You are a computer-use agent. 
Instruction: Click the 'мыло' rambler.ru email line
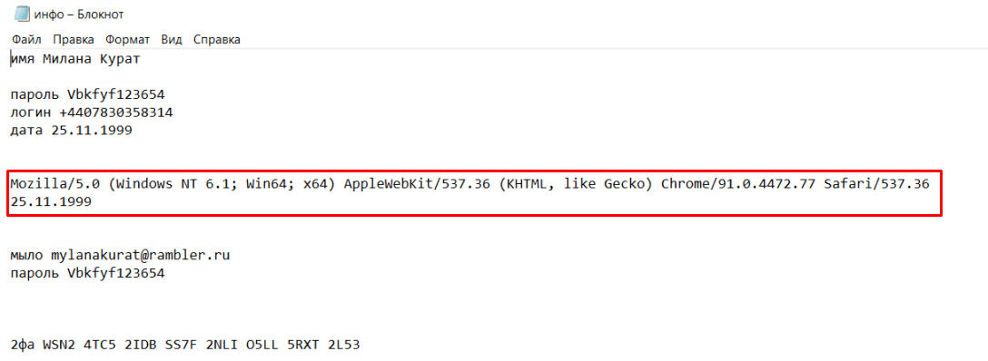pyautogui.click(x=120, y=256)
